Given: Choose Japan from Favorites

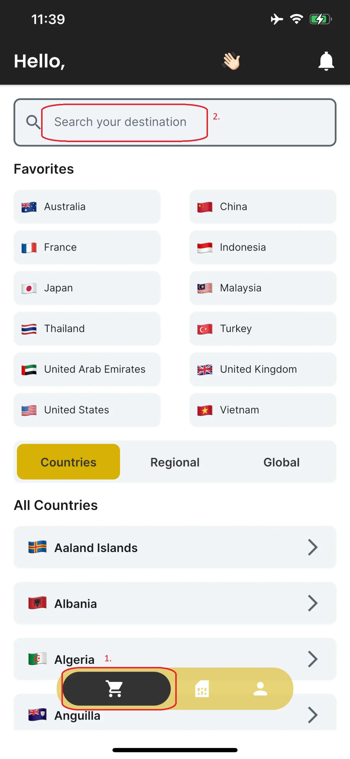Looking at the screenshot, I should coord(87,288).
